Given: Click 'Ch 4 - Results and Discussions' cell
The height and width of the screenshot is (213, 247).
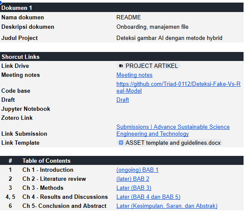Looking at the screenshot, I should (65, 197).
